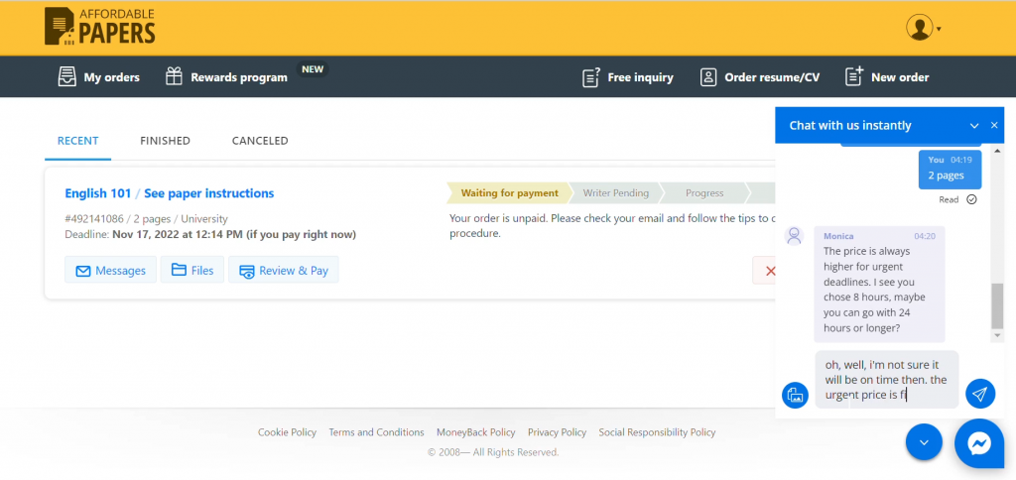The image size is (1016, 480).
Task: Start a Free inquiry
Action: click(x=627, y=77)
